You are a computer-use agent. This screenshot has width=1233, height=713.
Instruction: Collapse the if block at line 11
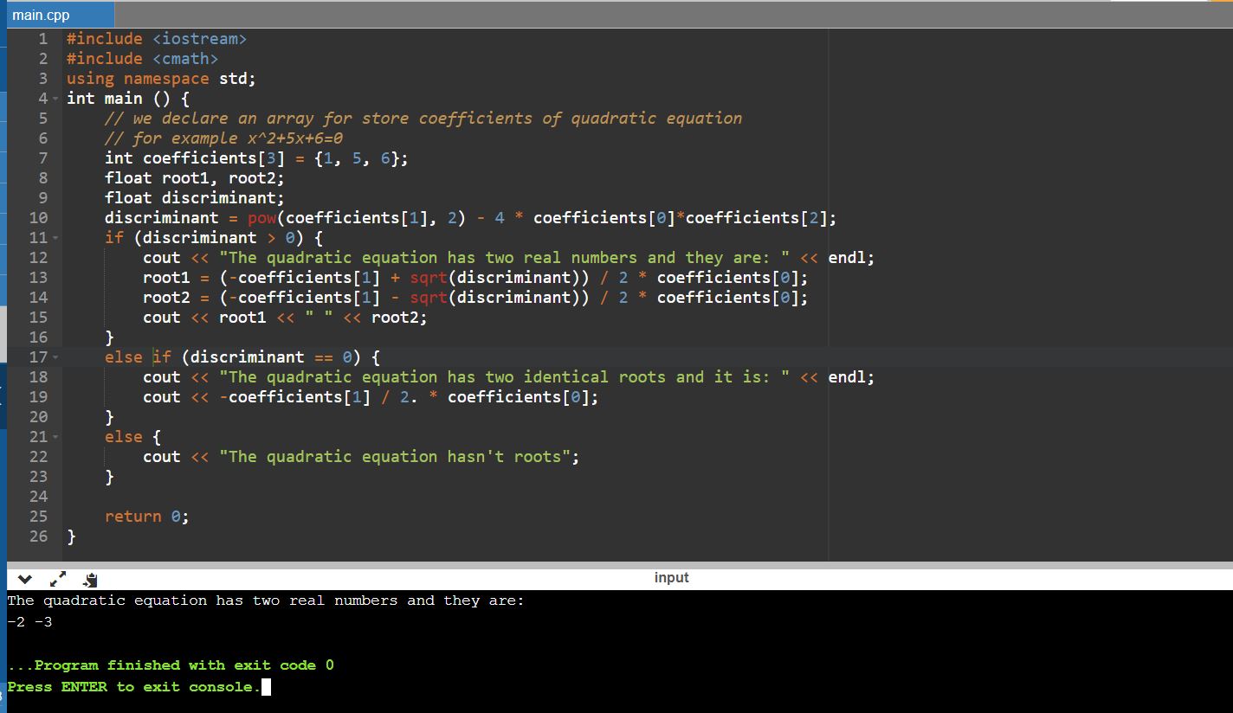tap(55, 238)
